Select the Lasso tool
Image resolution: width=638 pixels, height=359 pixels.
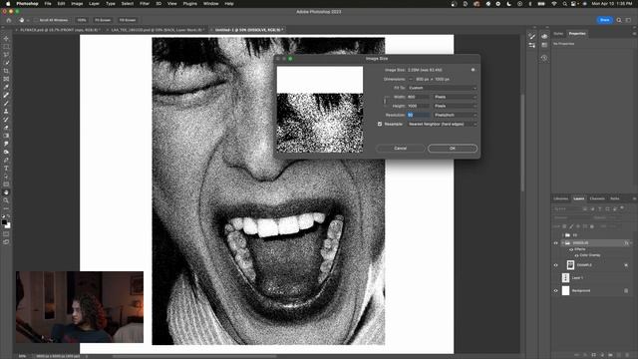6,55
